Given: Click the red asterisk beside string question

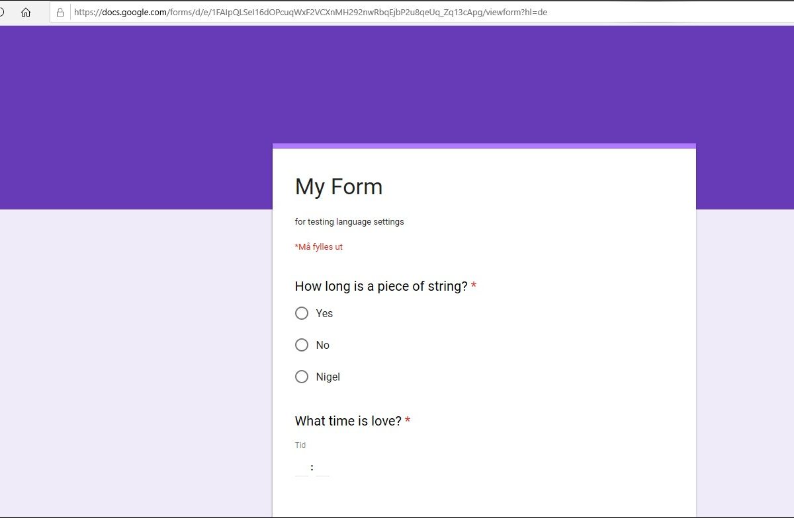Looking at the screenshot, I should [474, 286].
